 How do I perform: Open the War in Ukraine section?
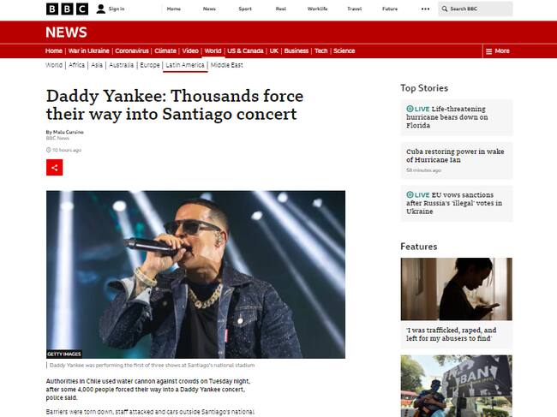(88, 51)
